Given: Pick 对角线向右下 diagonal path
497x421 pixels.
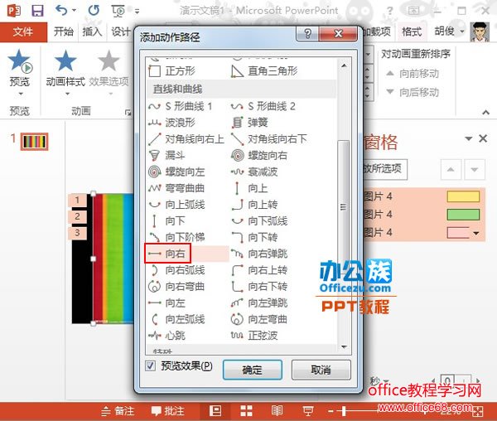Looking at the screenshot, I should click(x=269, y=139).
